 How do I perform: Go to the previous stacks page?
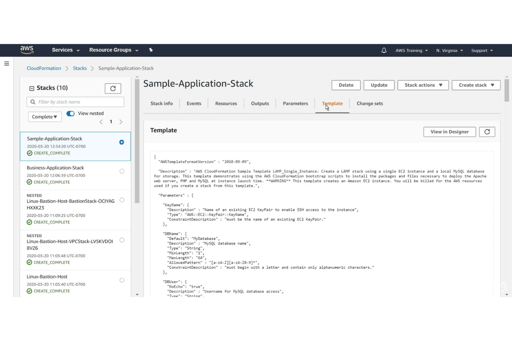(x=101, y=122)
